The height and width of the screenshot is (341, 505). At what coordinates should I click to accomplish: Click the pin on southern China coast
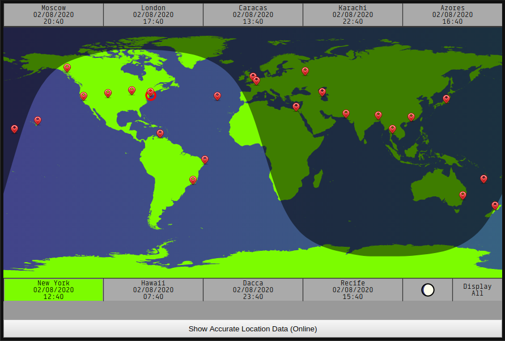coord(411,117)
